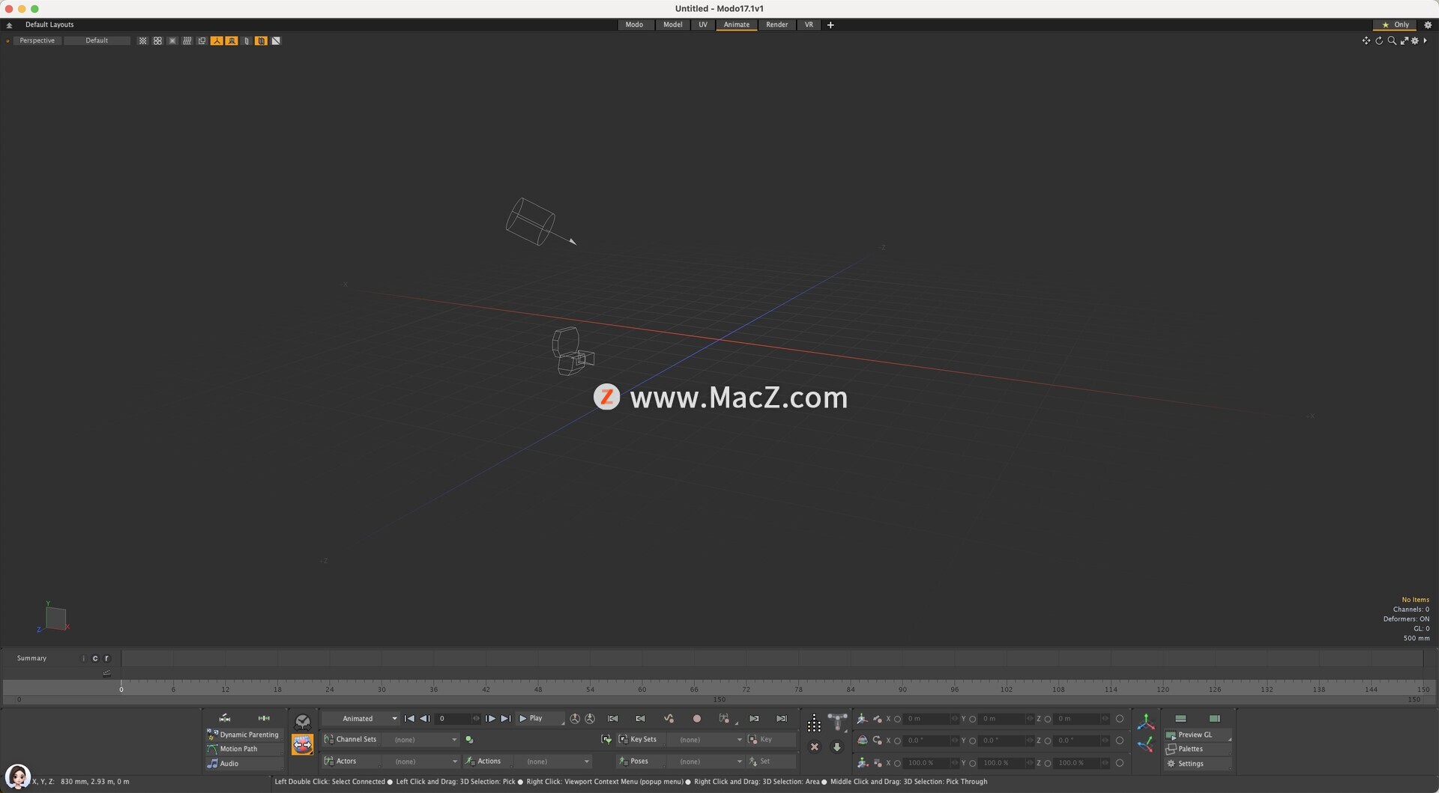Click the Dynamic Parenting button

pyautogui.click(x=244, y=735)
